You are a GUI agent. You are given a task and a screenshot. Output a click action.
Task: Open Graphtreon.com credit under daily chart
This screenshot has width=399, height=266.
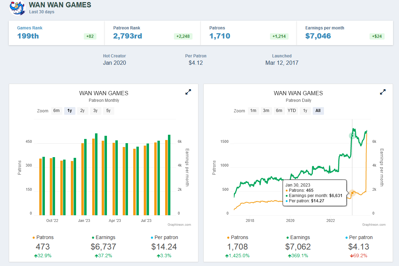pyautogui.click(x=374, y=225)
